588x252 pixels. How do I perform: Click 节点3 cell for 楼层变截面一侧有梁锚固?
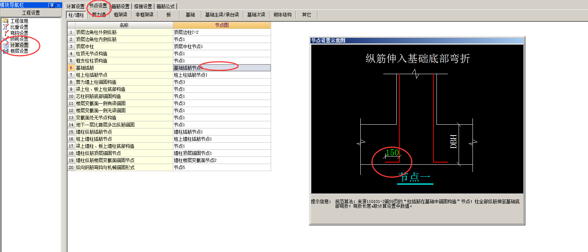coord(222,103)
